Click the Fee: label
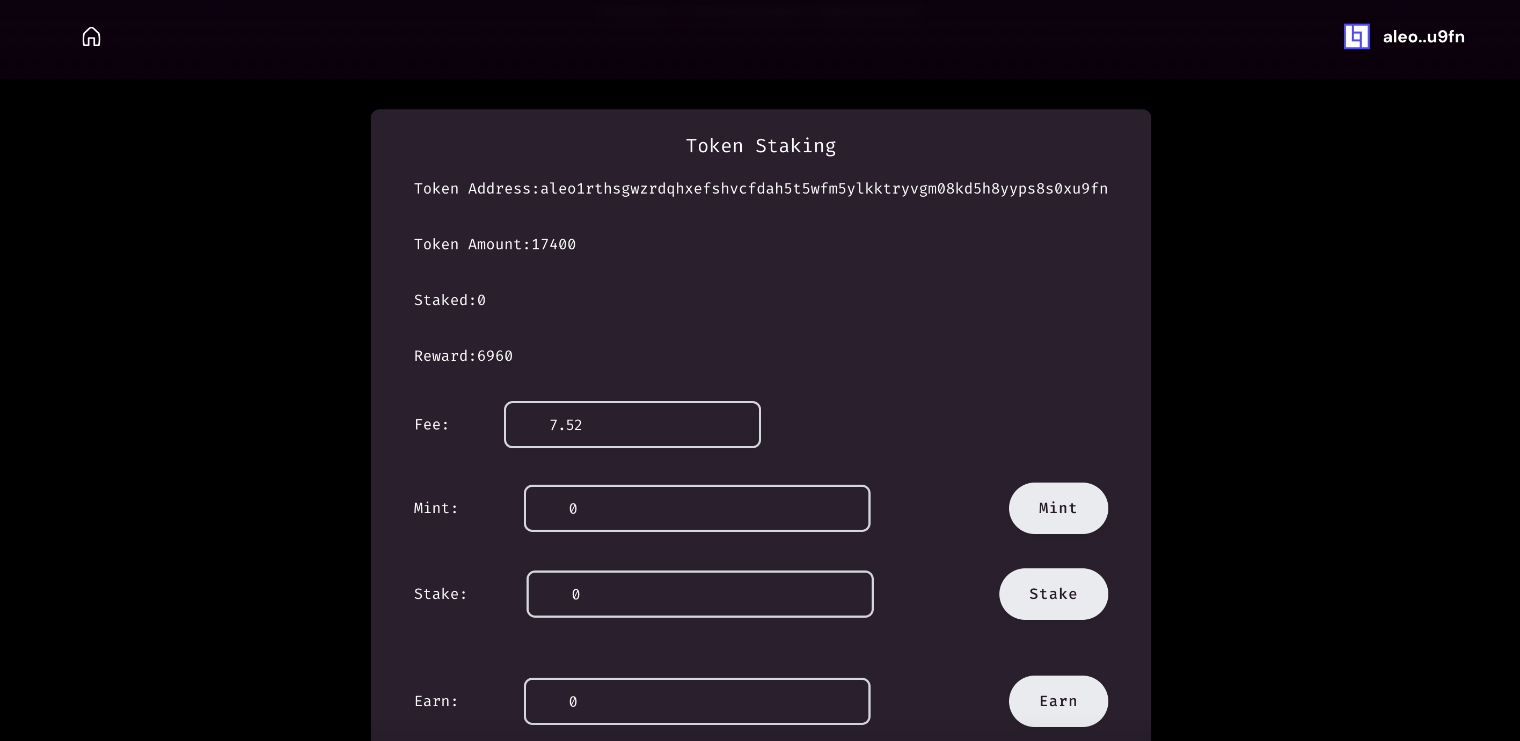The width and height of the screenshot is (1520, 741). tap(431, 424)
